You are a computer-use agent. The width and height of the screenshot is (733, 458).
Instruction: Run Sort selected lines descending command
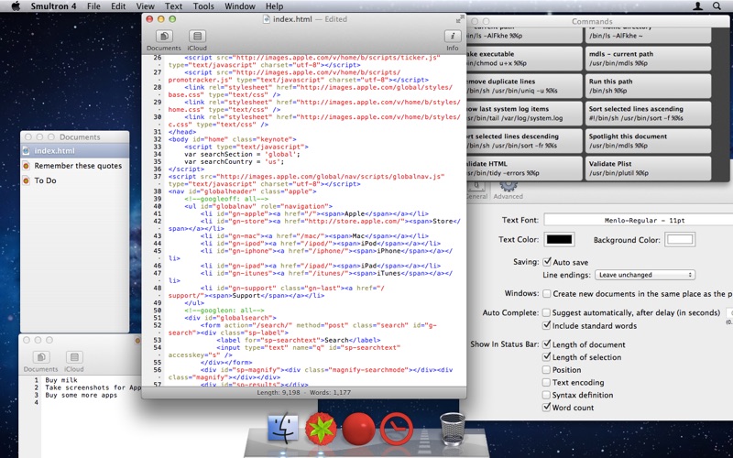coord(524,141)
